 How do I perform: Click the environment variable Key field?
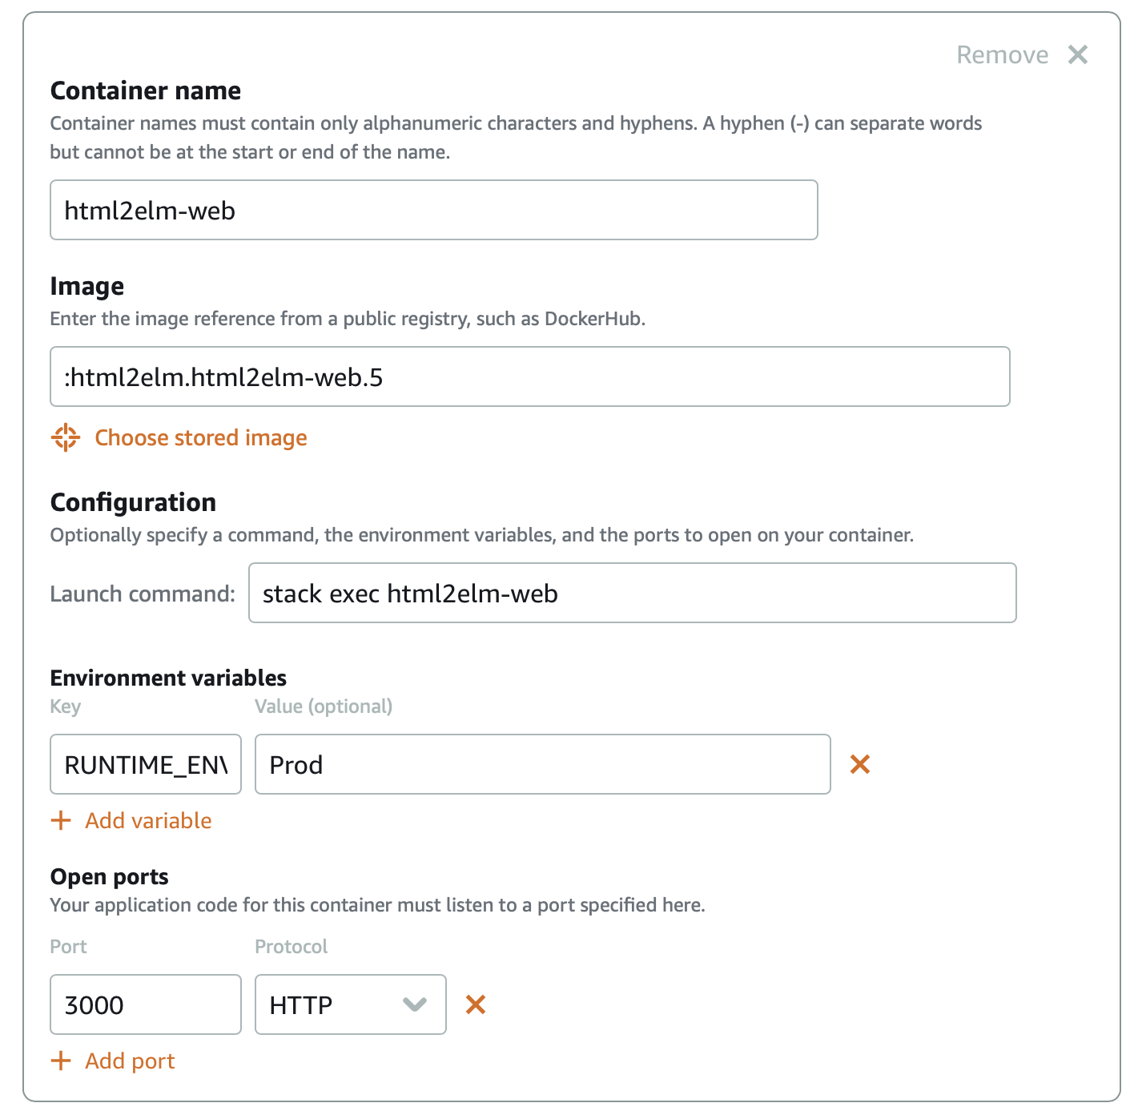tap(146, 764)
